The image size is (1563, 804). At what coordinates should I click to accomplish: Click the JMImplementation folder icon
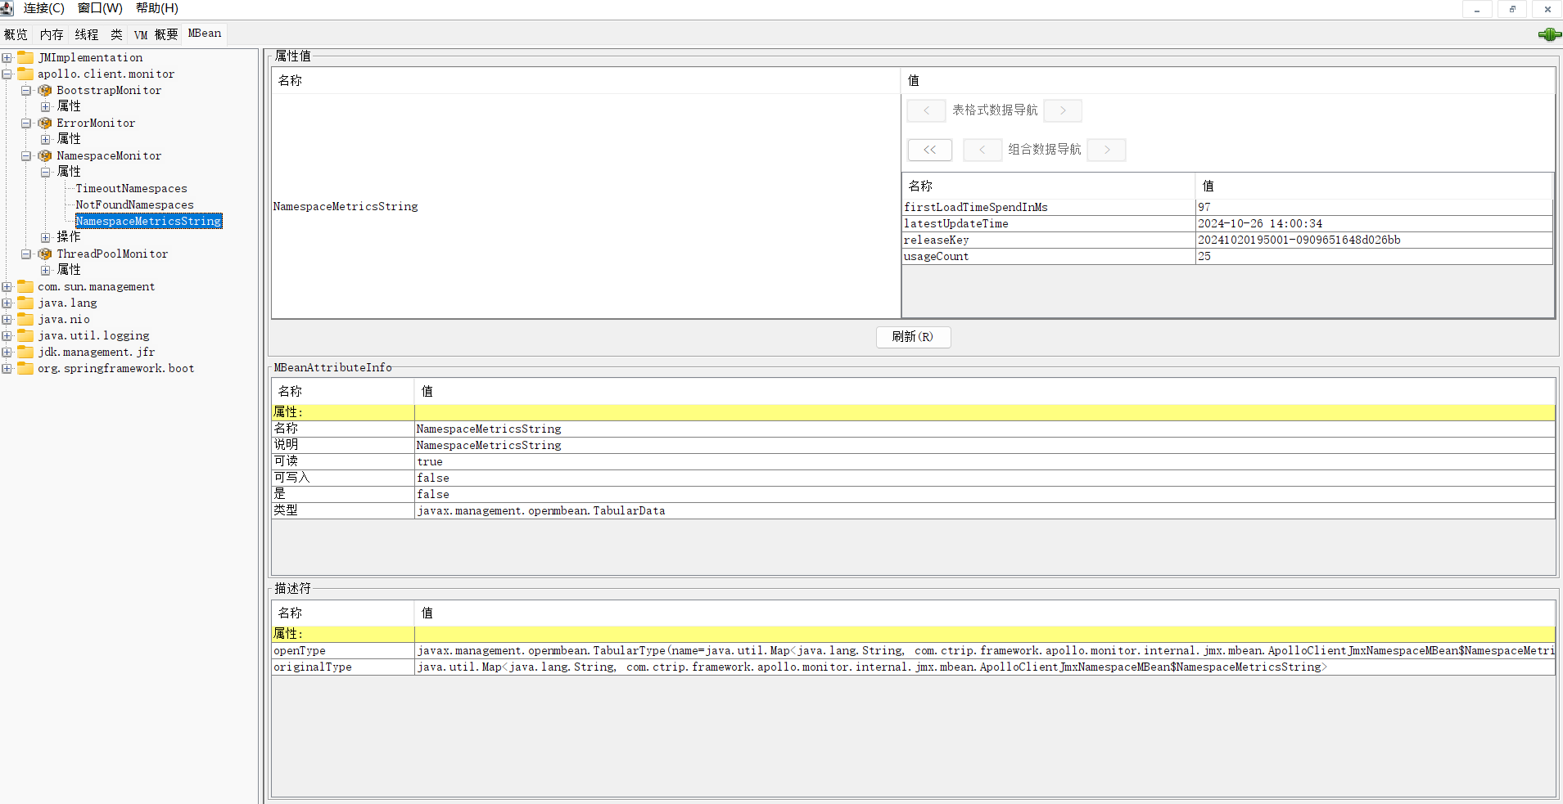(x=25, y=57)
